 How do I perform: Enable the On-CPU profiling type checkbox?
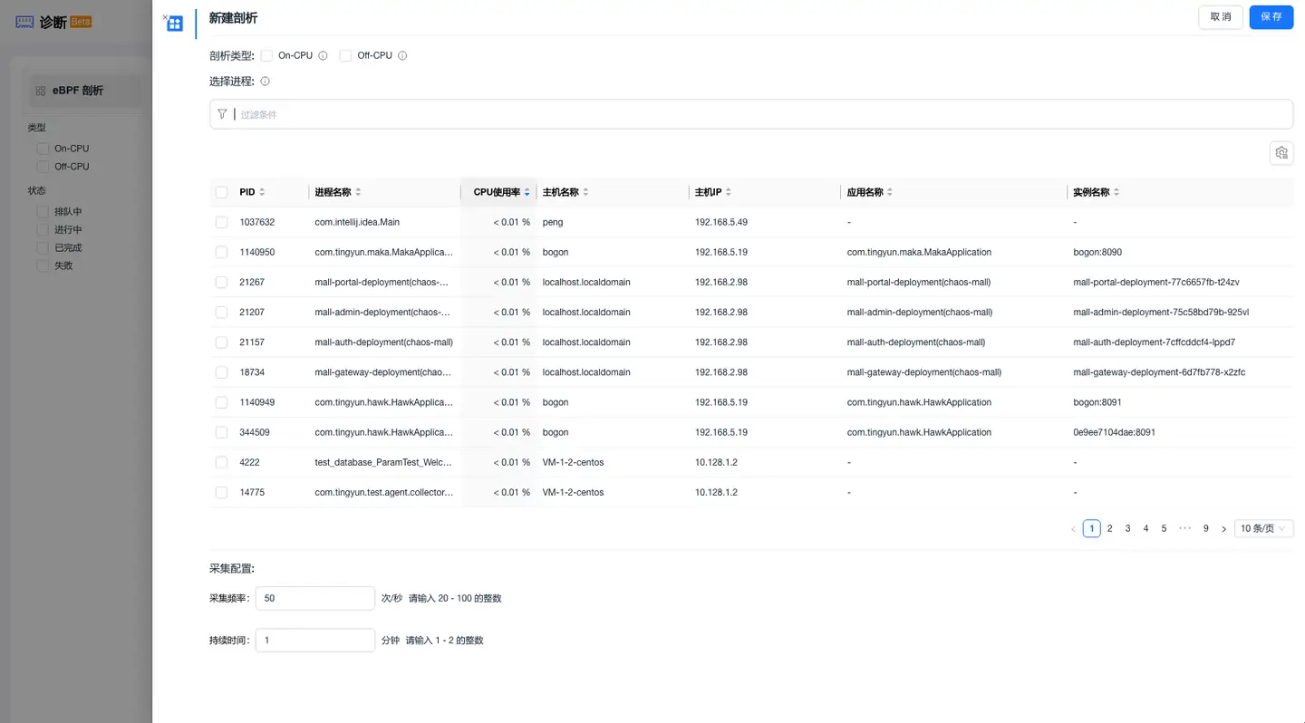tap(266, 56)
